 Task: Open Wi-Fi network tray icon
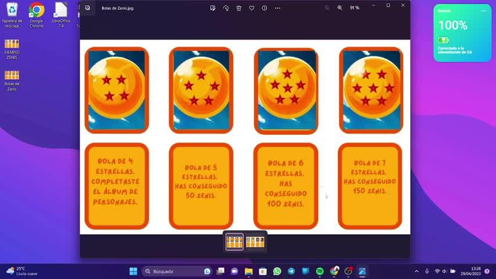tap(437, 271)
